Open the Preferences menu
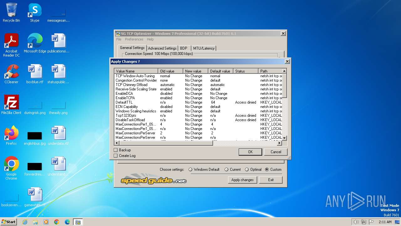Viewport: 401px width, 226px height. click(134, 39)
